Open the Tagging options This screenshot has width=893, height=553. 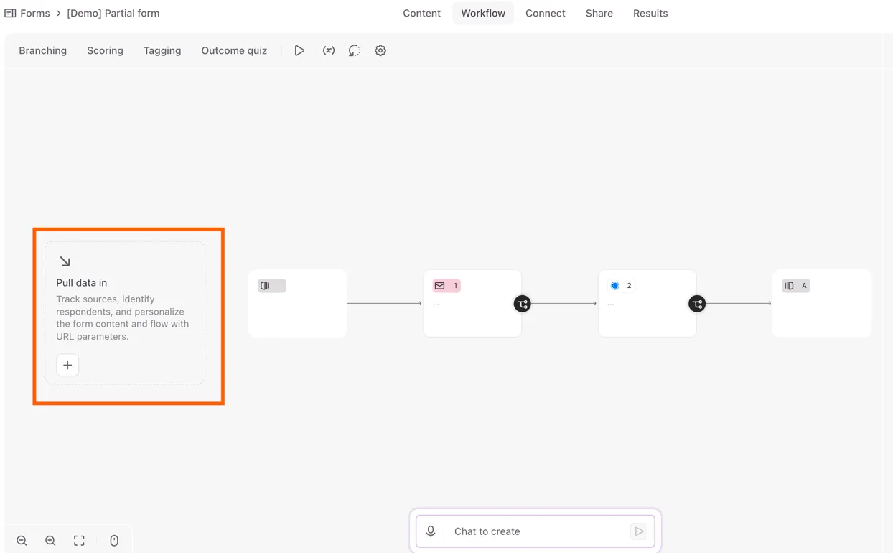pyautogui.click(x=162, y=50)
